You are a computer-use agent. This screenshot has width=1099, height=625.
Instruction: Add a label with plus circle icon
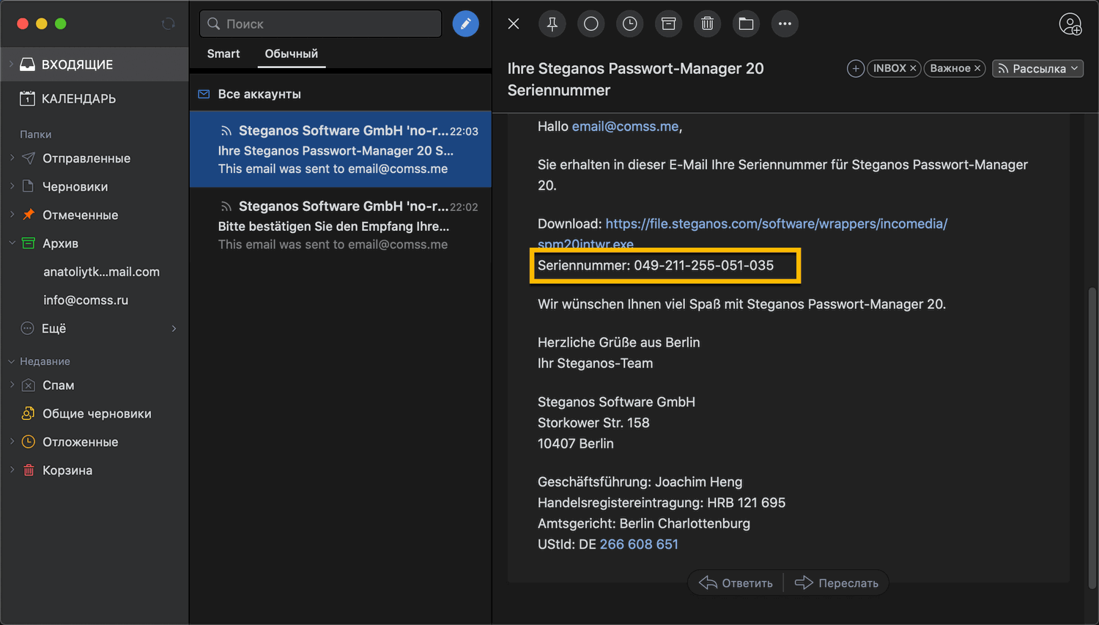(x=855, y=68)
